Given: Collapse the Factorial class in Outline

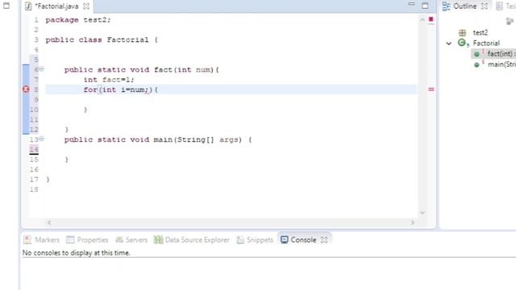Looking at the screenshot, I should [449, 43].
